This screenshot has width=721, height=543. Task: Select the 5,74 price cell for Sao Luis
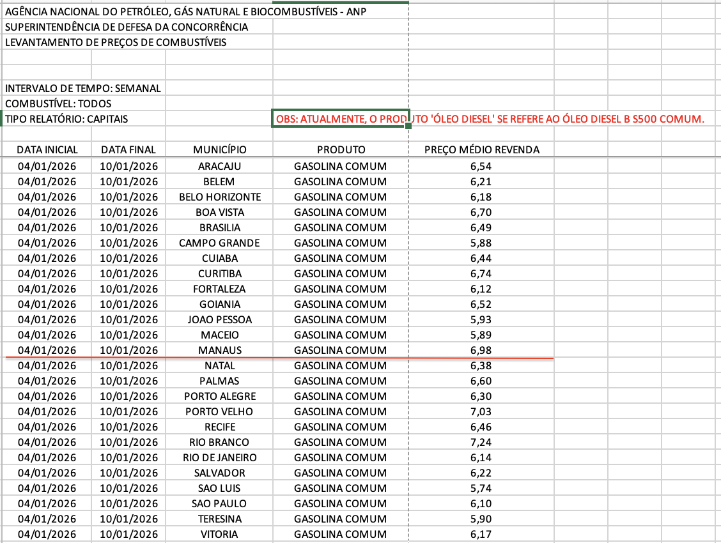[481, 488]
